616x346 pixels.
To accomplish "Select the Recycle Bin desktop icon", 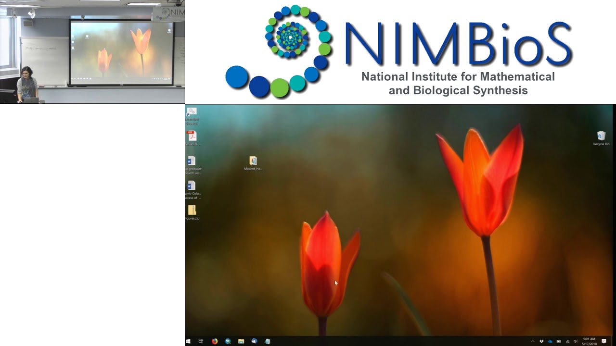I will (x=601, y=138).
